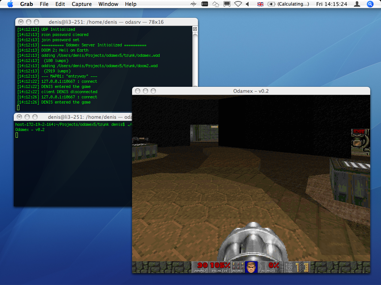
Task: Open the Window menu
Action: [108, 4]
